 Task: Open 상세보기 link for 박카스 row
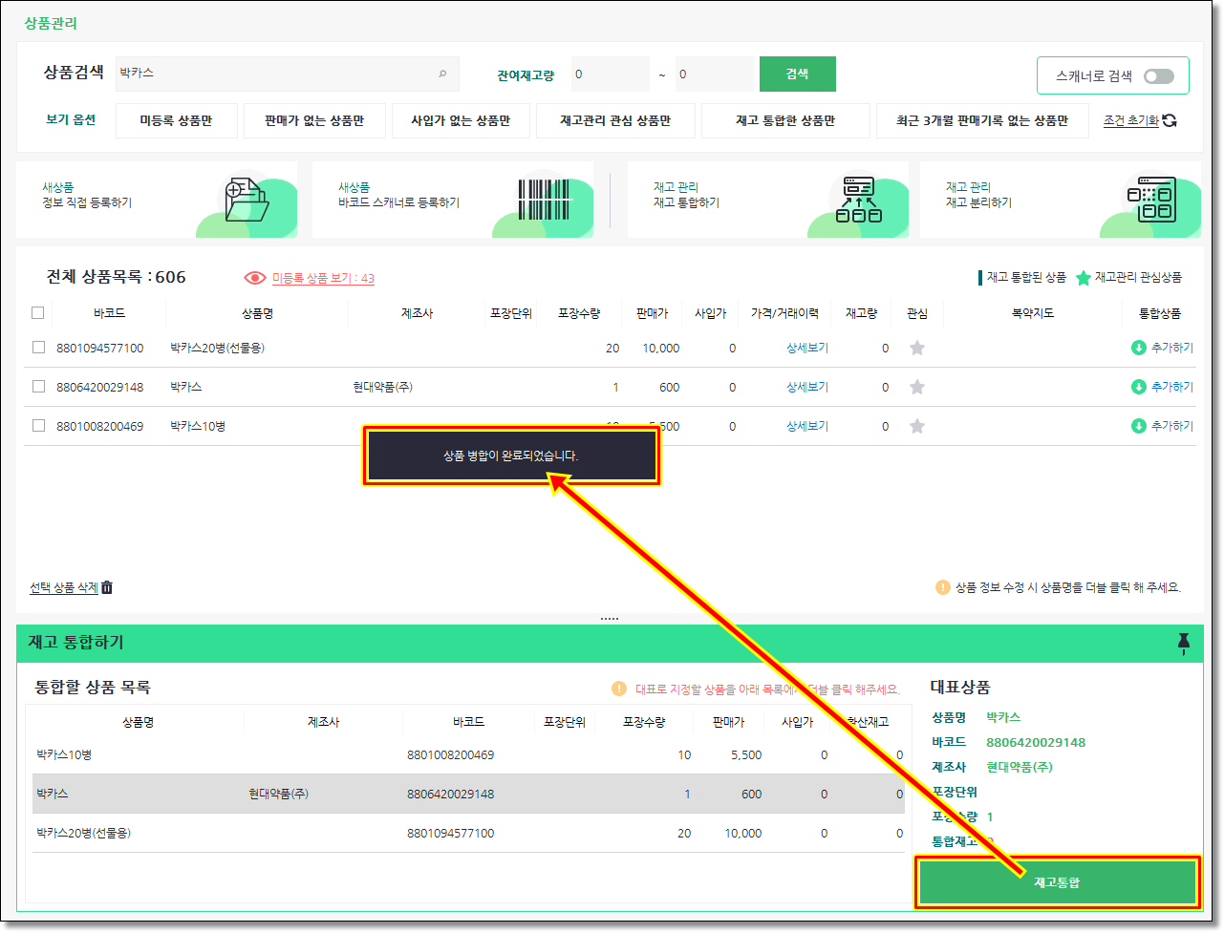(806, 387)
